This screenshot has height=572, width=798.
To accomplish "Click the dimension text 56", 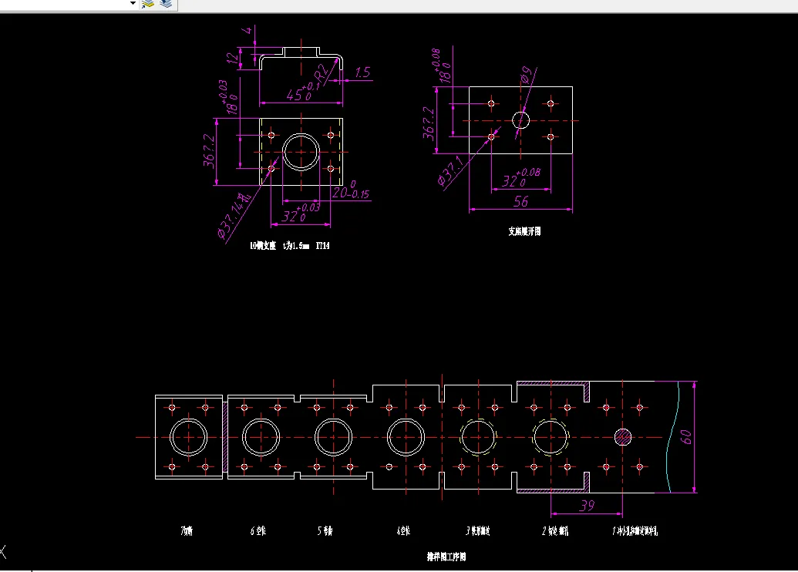I will (522, 201).
